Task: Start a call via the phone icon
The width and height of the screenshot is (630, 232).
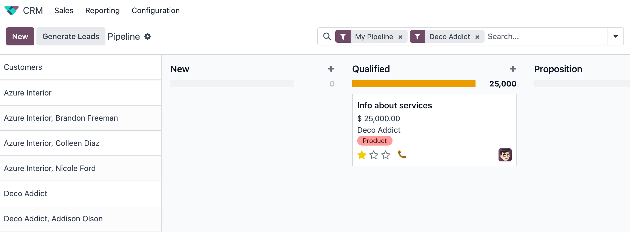Action: coord(402,155)
